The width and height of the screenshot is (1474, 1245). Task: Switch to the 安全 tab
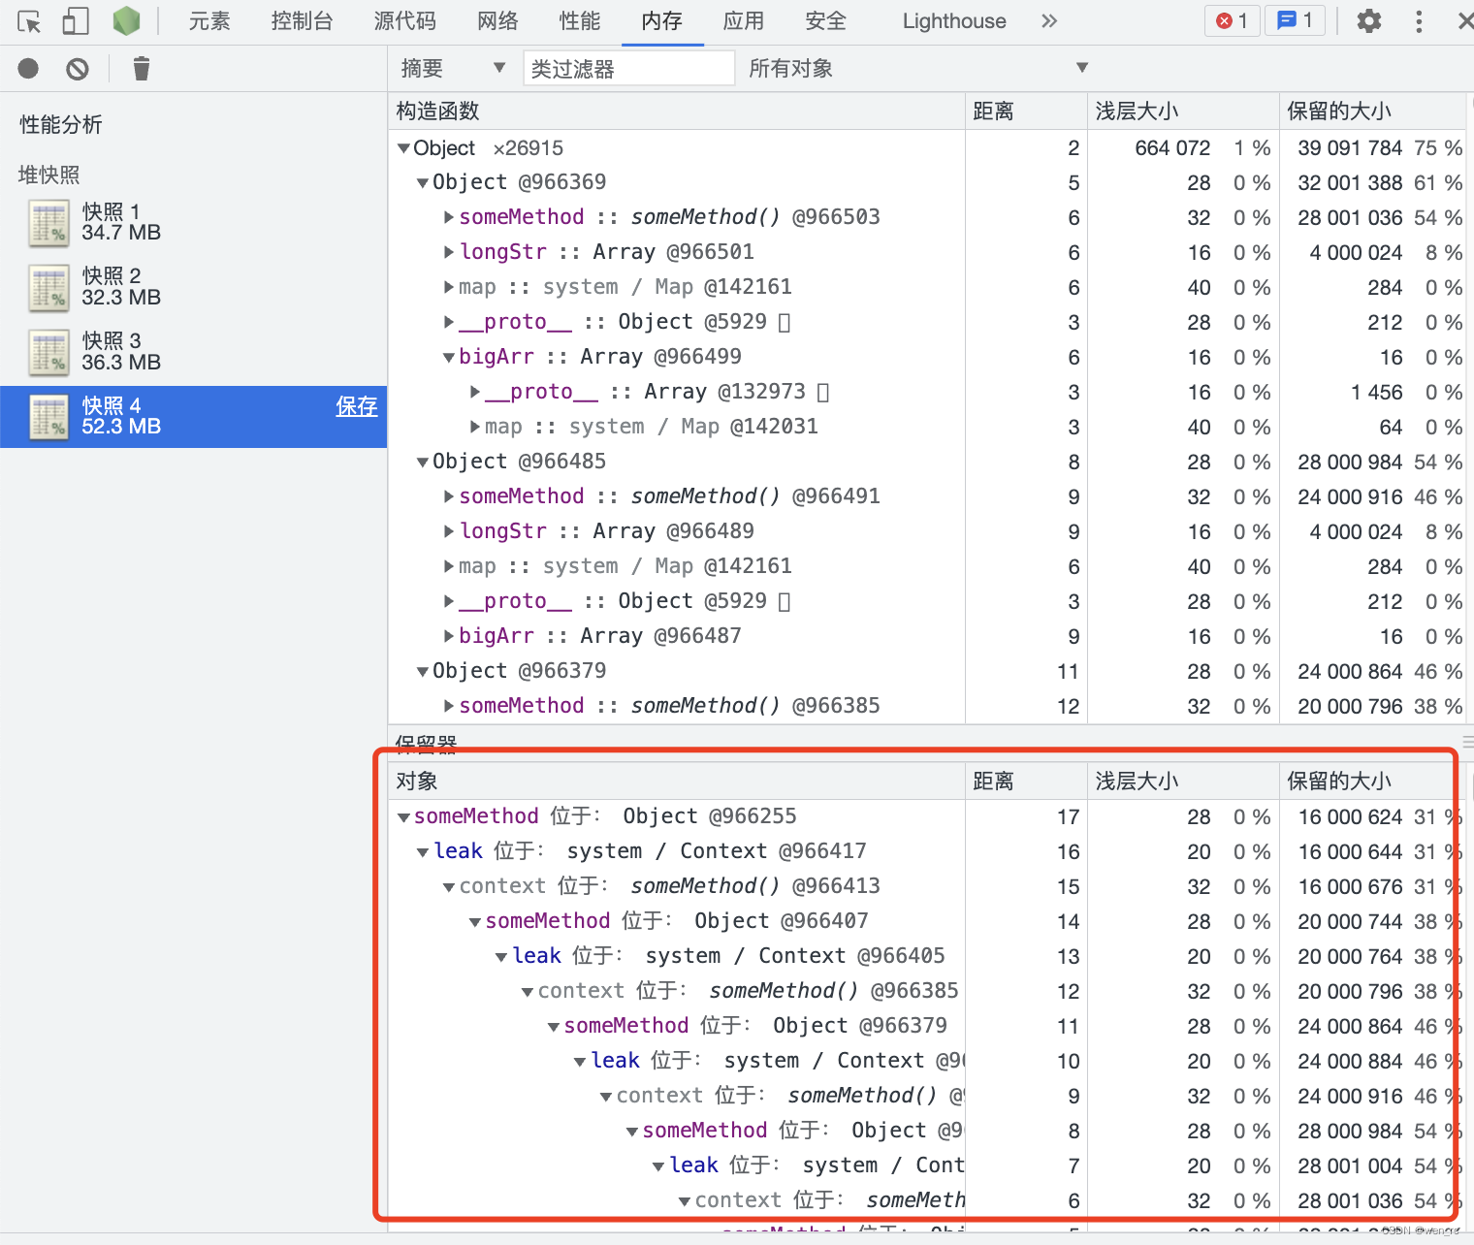point(826,21)
